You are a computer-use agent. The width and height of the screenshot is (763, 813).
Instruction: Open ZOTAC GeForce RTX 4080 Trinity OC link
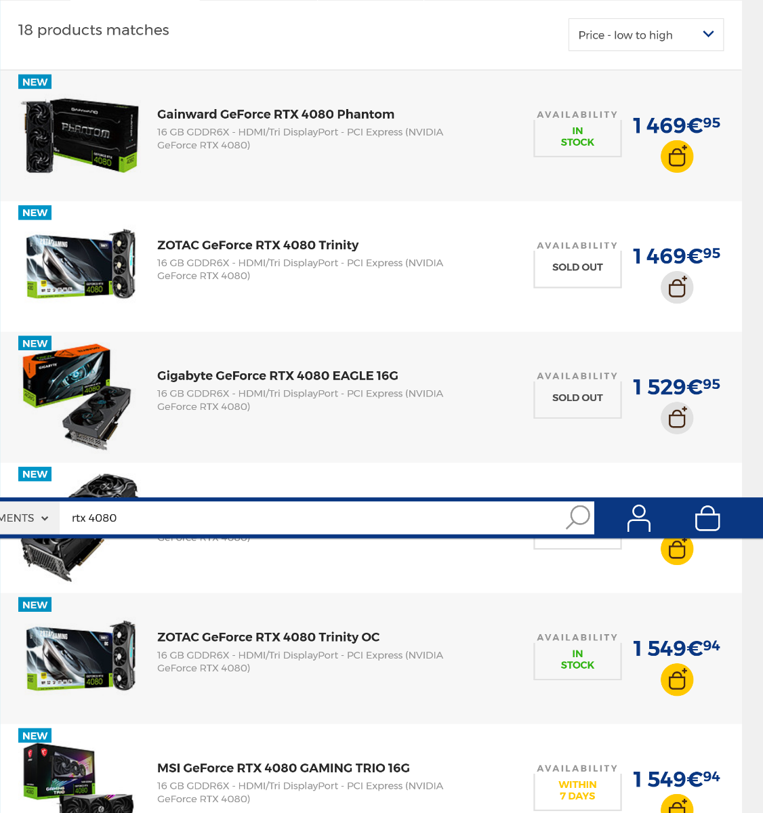tap(268, 637)
